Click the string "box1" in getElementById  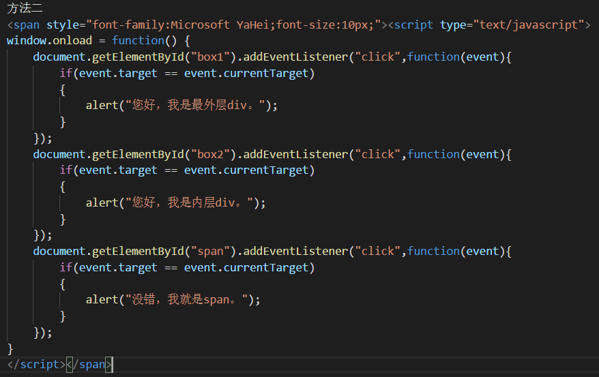210,57
